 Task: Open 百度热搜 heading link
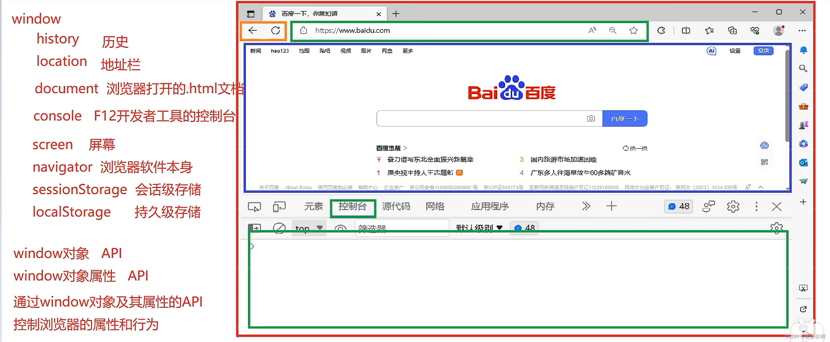pyautogui.click(x=391, y=148)
